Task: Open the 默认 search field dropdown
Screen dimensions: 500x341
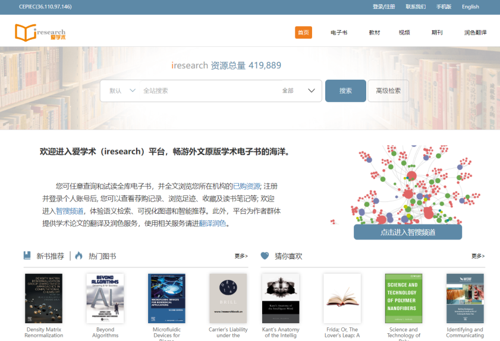Action: click(122, 91)
